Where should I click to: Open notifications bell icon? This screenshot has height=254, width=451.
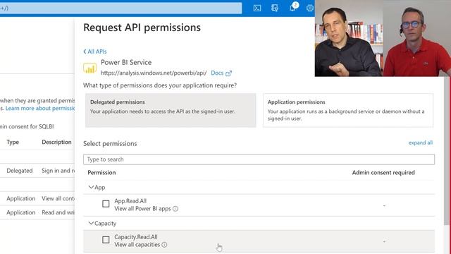292,8
